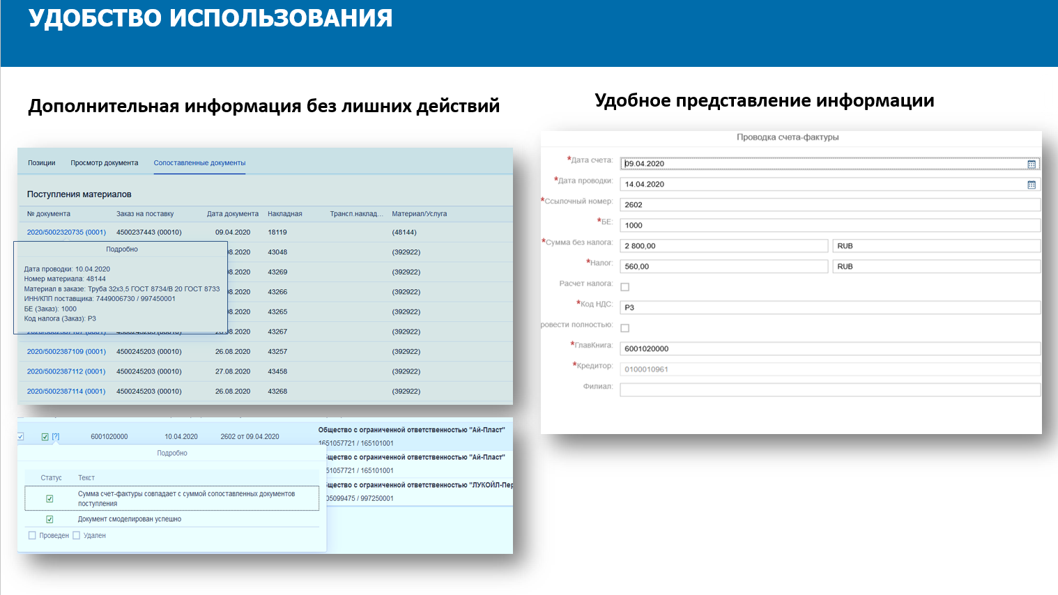Check the Проведен checkbox
The image size is (1058, 595).
coord(32,536)
